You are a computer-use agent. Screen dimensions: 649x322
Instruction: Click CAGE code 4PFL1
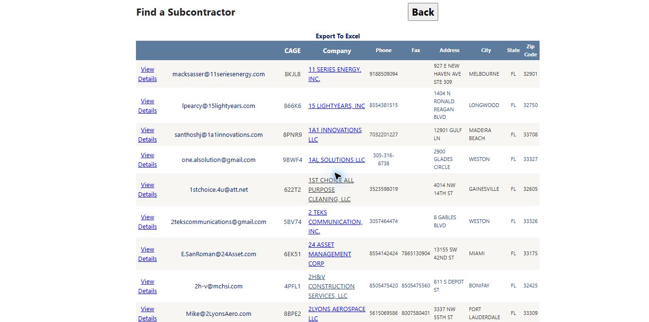(292, 286)
